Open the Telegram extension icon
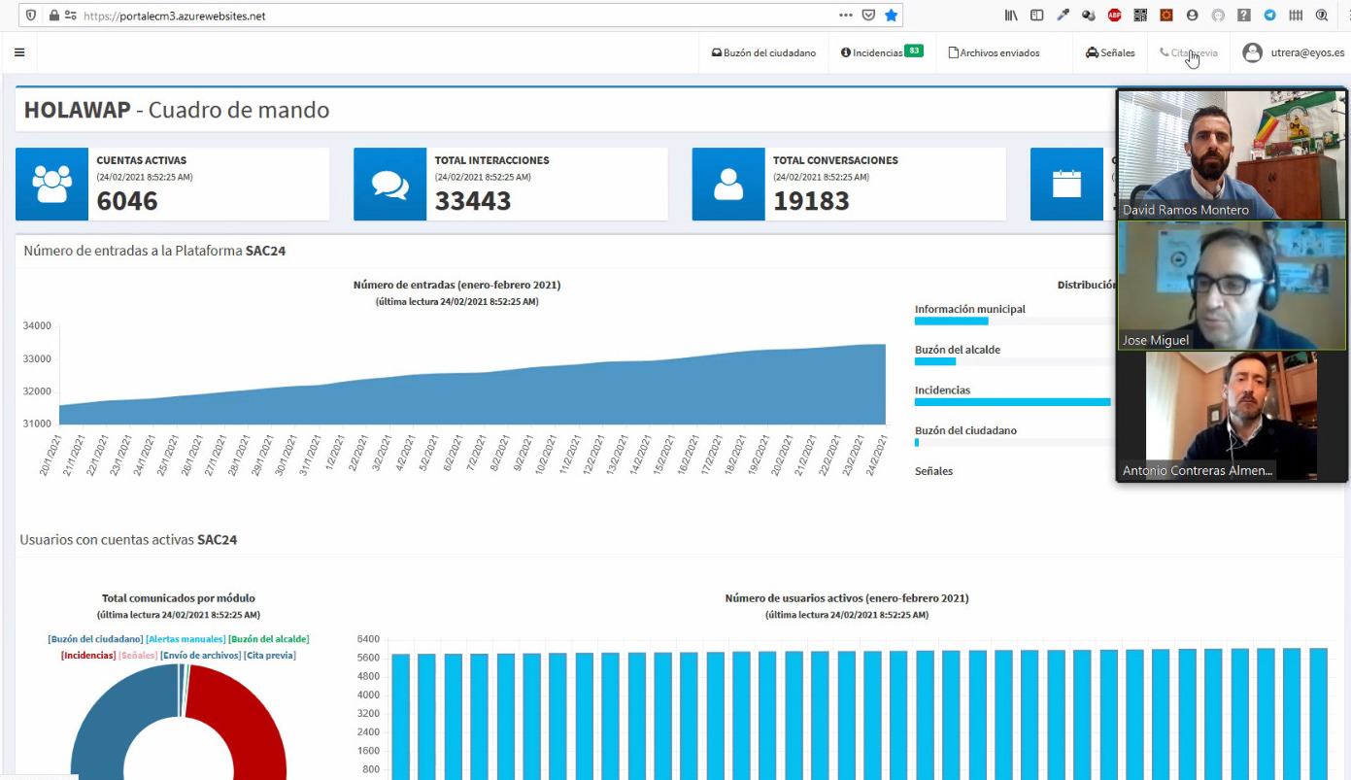 [x=1269, y=16]
